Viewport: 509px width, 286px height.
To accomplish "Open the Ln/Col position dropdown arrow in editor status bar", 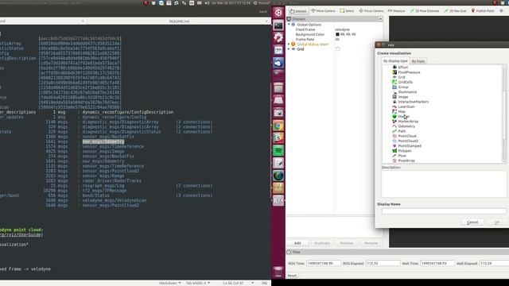I will click(x=253, y=283).
